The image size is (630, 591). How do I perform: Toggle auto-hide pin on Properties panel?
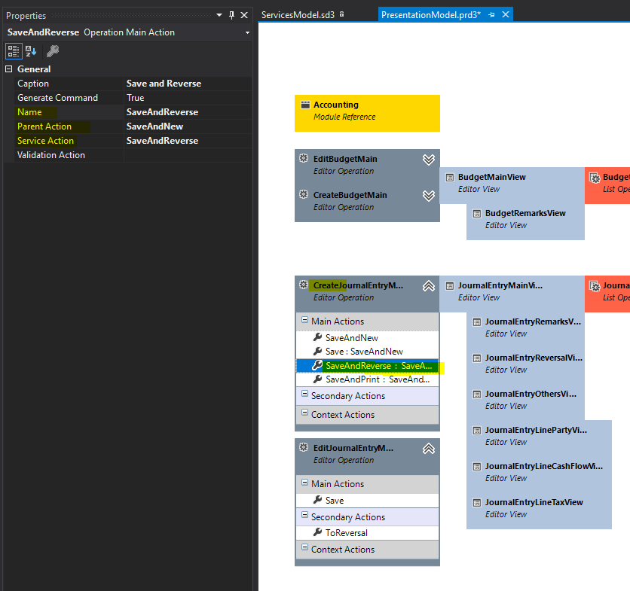pyautogui.click(x=231, y=15)
